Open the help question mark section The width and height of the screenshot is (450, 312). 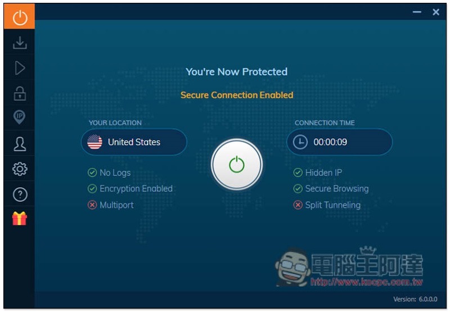[x=20, y=195]
